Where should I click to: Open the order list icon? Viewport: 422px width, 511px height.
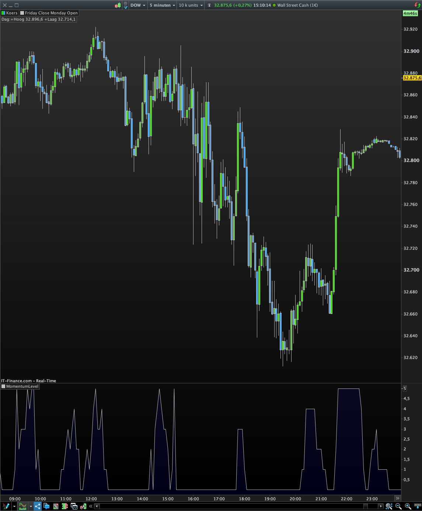56,506
